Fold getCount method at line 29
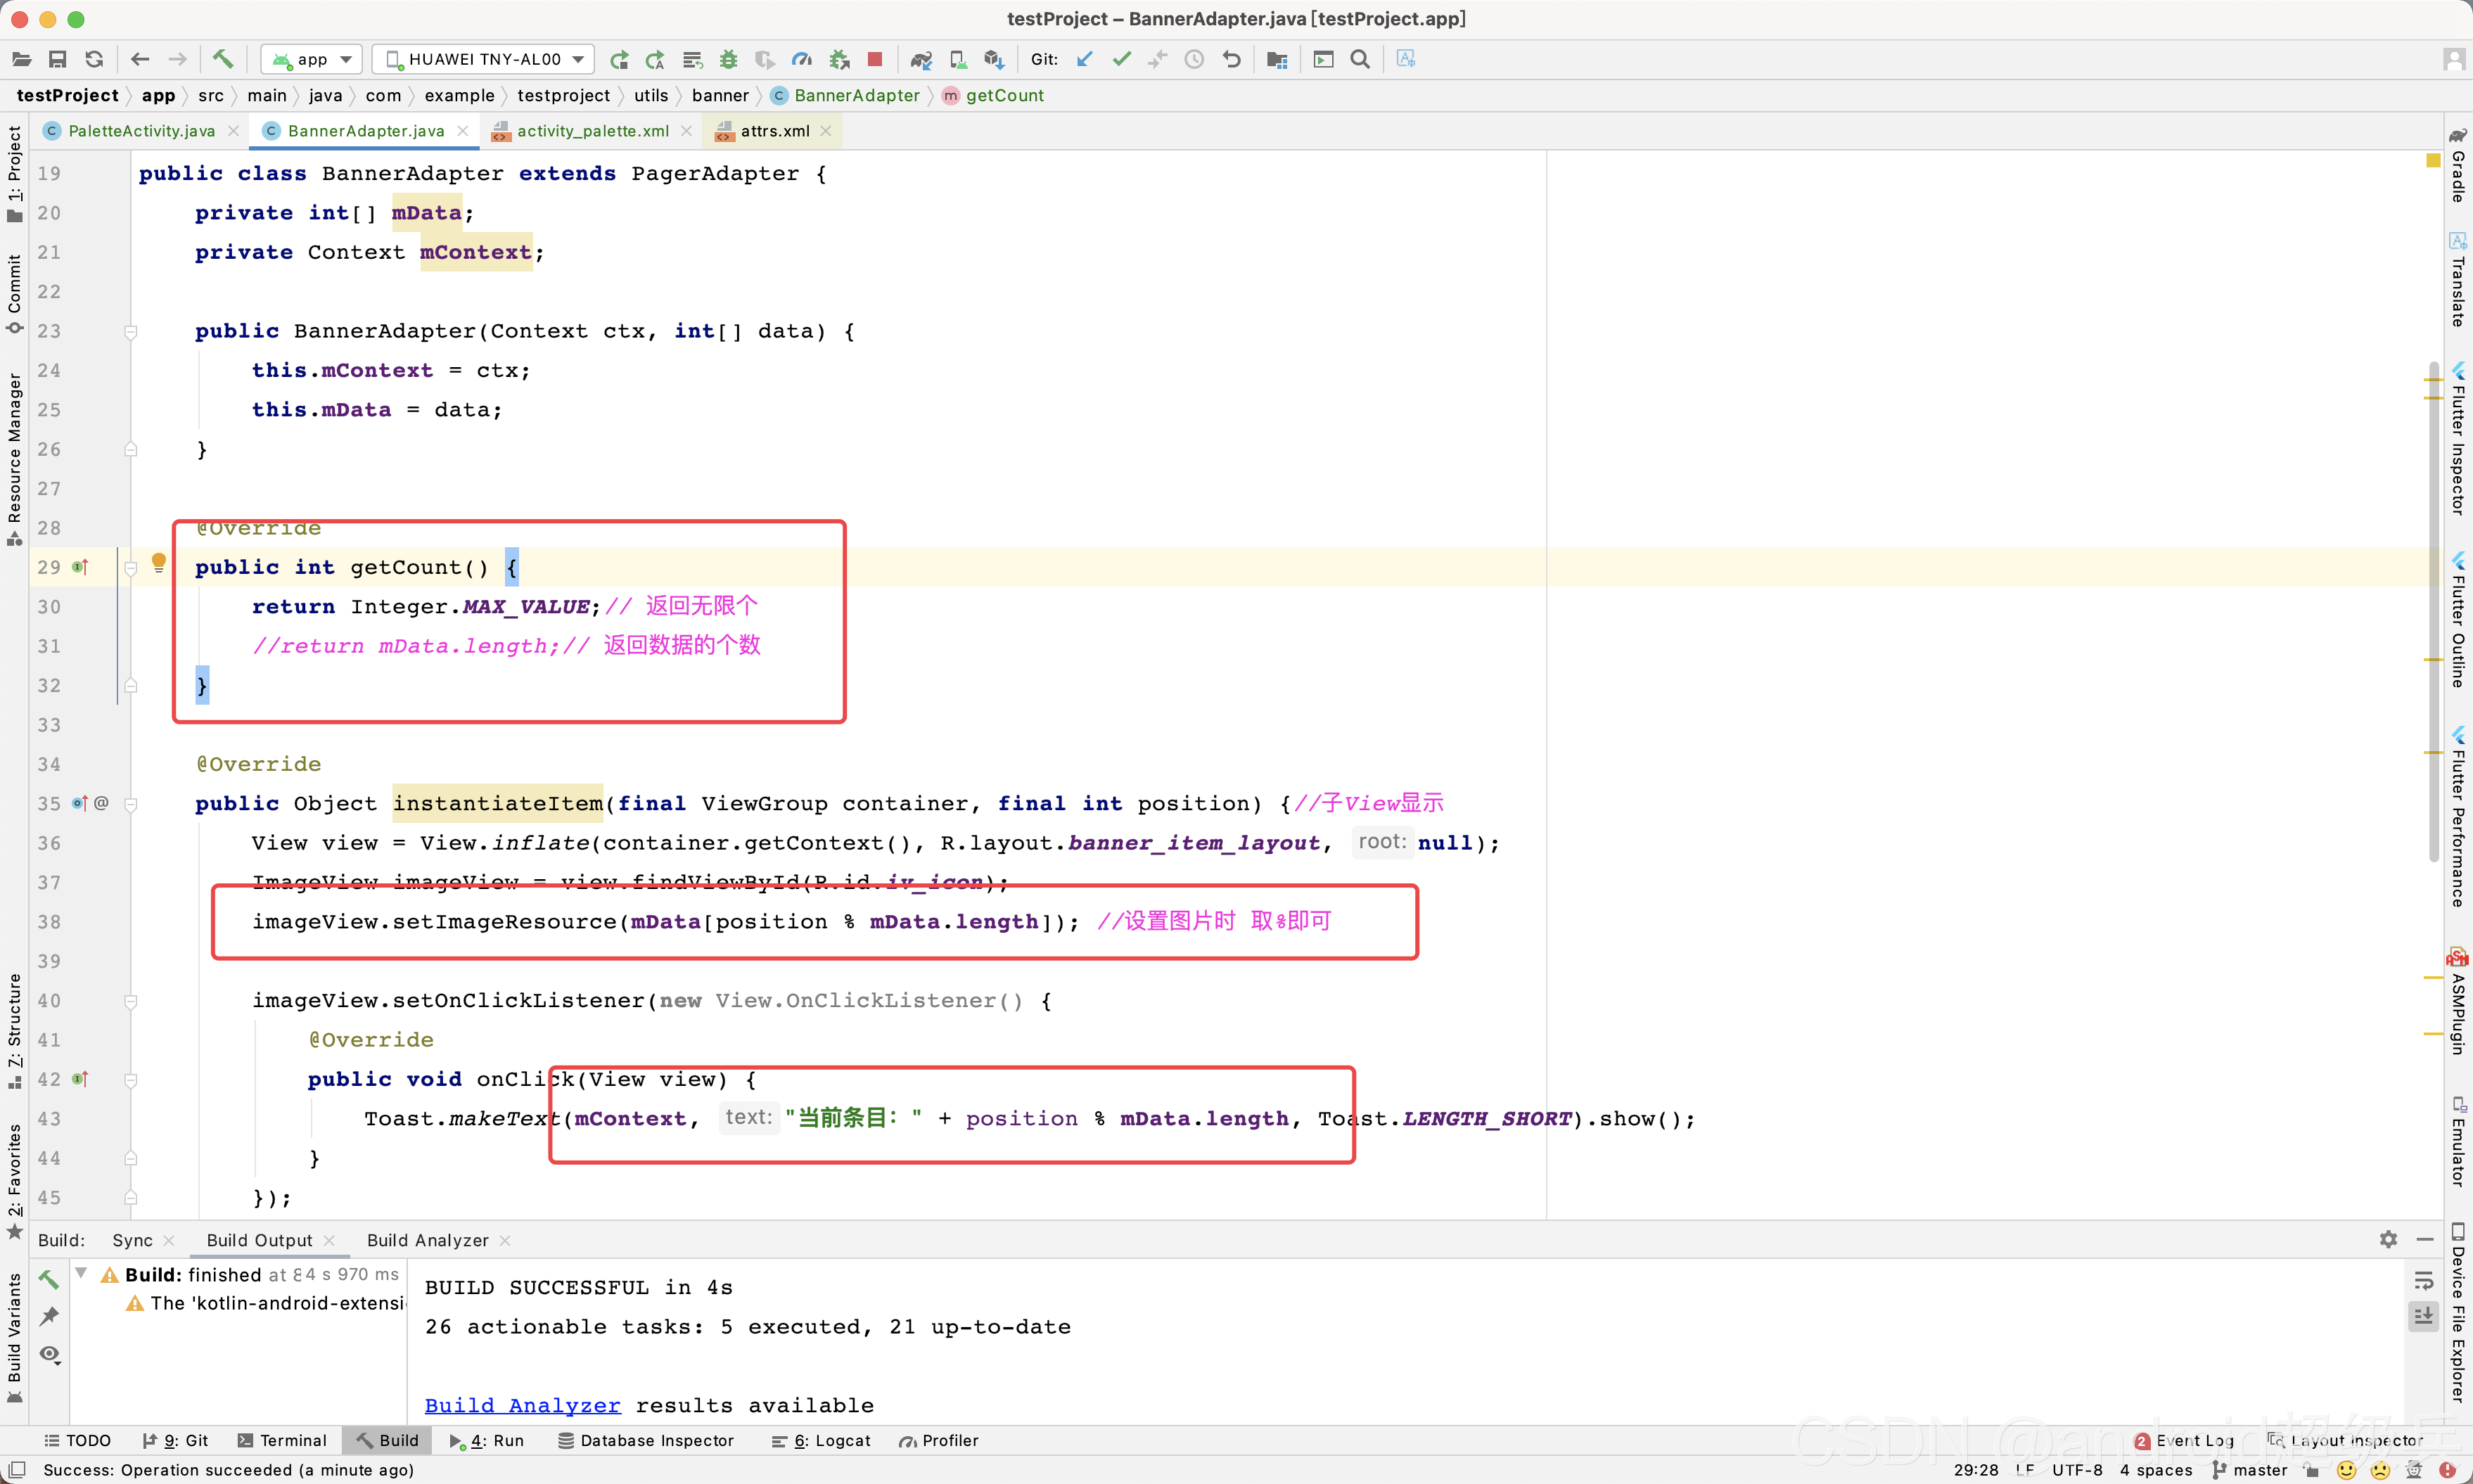The height and width of the screenshot is (1484, 2473). click(x=130, y=567)
